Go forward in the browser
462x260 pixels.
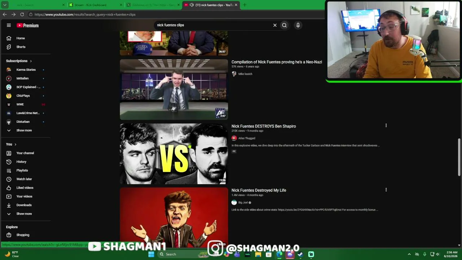coord(13,14)
